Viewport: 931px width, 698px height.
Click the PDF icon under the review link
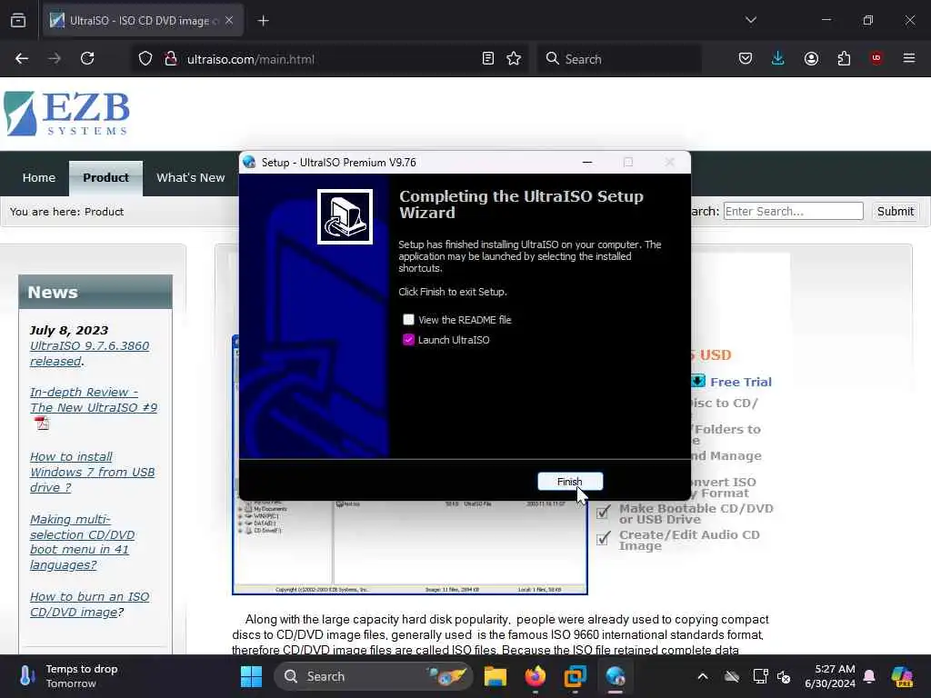(42, 424)
